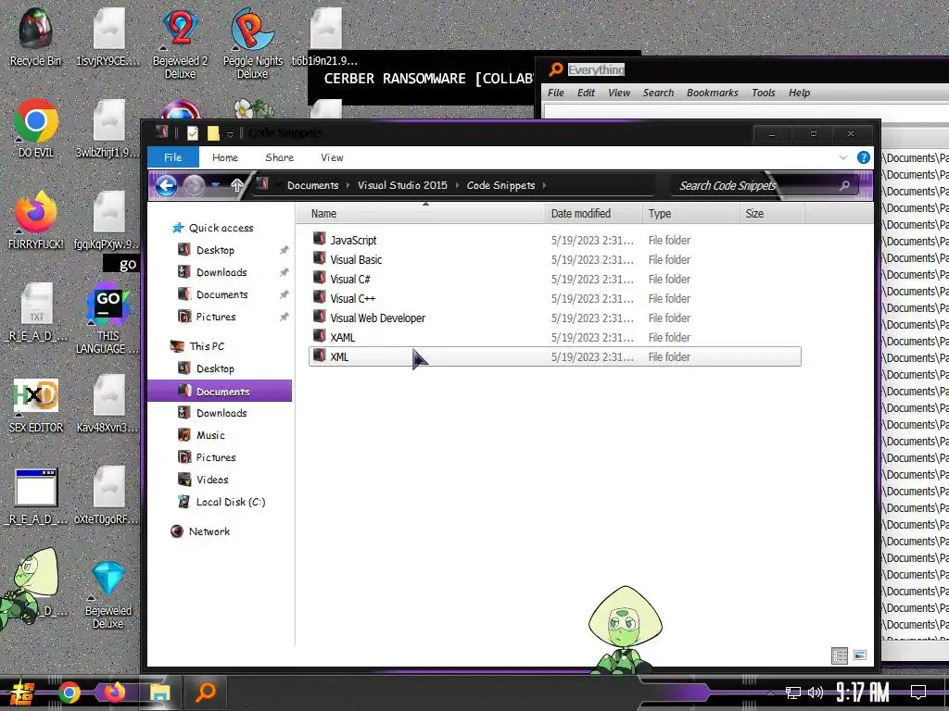Viewport: 949px width, 711px height.
Task: Expand the Visual Studio 2015 breadcrumb arrow
Action: click(x=457, y=185)
